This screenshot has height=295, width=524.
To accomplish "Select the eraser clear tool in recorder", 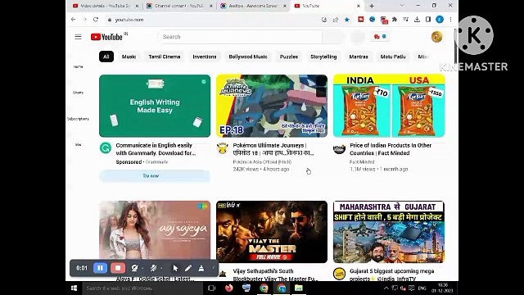I will coord(201,268).
